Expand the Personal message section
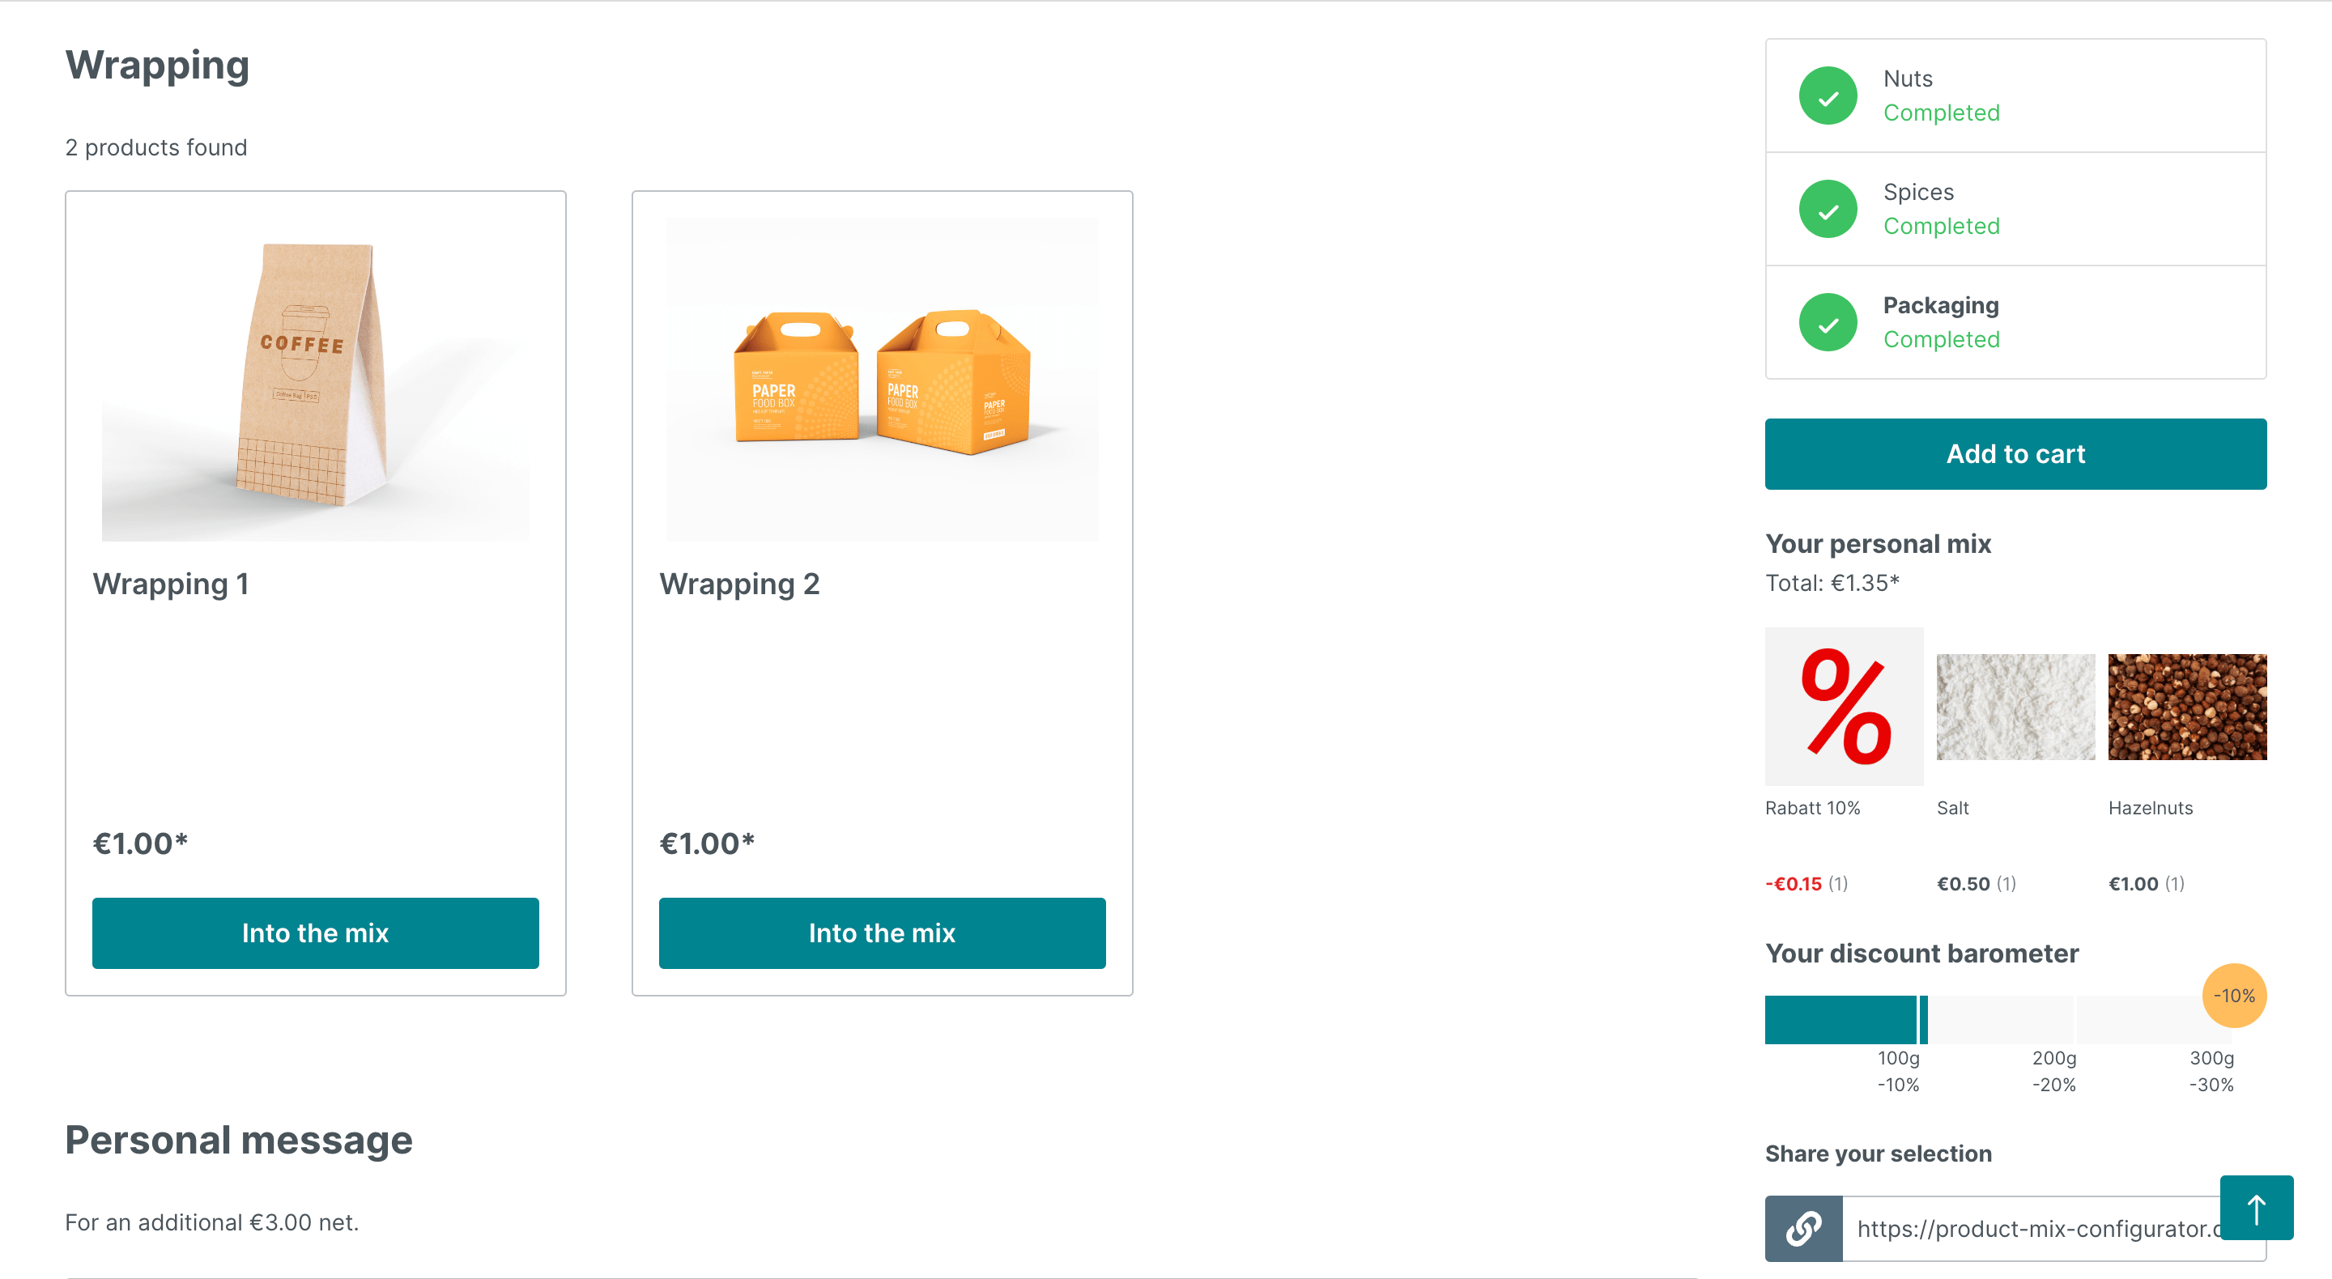 point(238,1139)
